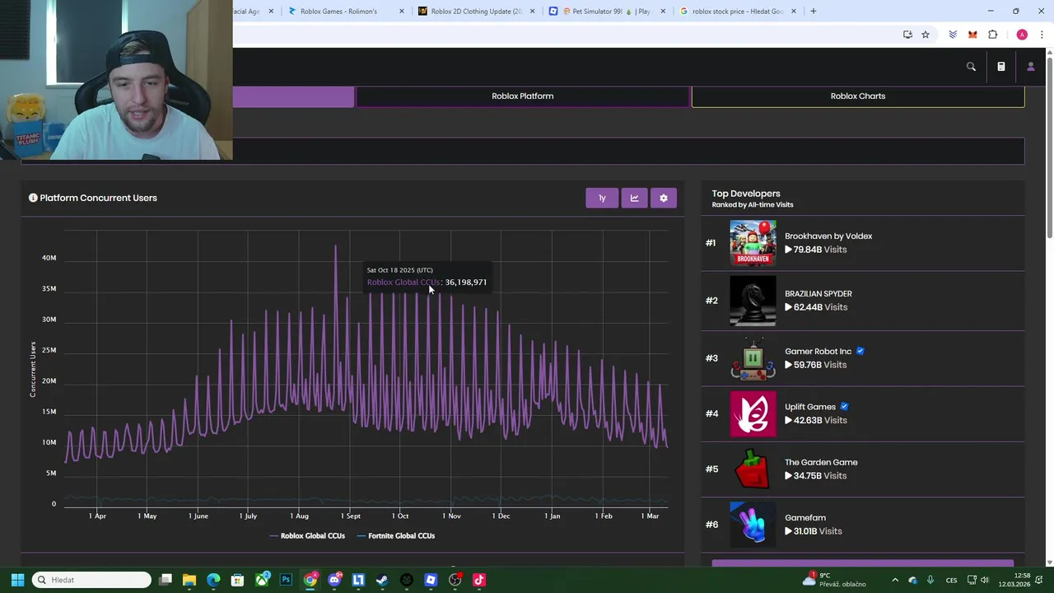The image size is (1054, 593).
Task: Open Roblox Studio blue icon in taskbar
Action: coord(431,580)
